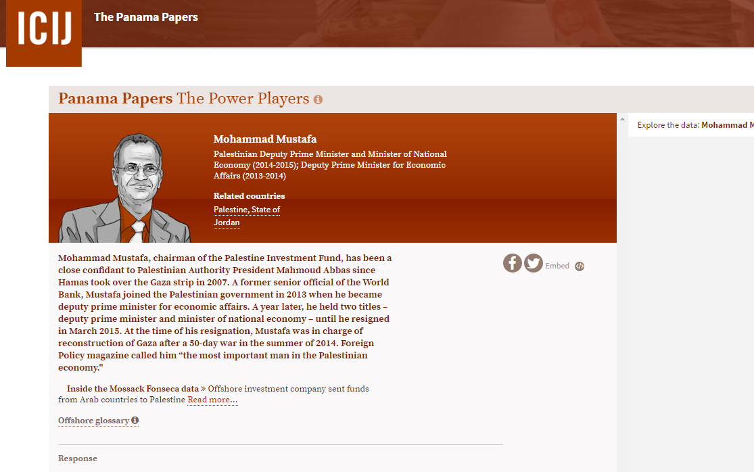The width and height of the screenshot is (754, 472).
Task: Click the Offshore glossary info icon
Action: (135, 420)
